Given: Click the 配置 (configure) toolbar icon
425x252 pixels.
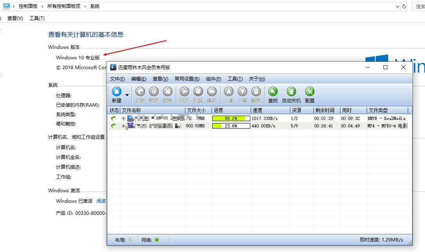Looking at the screenshot, I should pyautogui.click(x=309, y=92).
